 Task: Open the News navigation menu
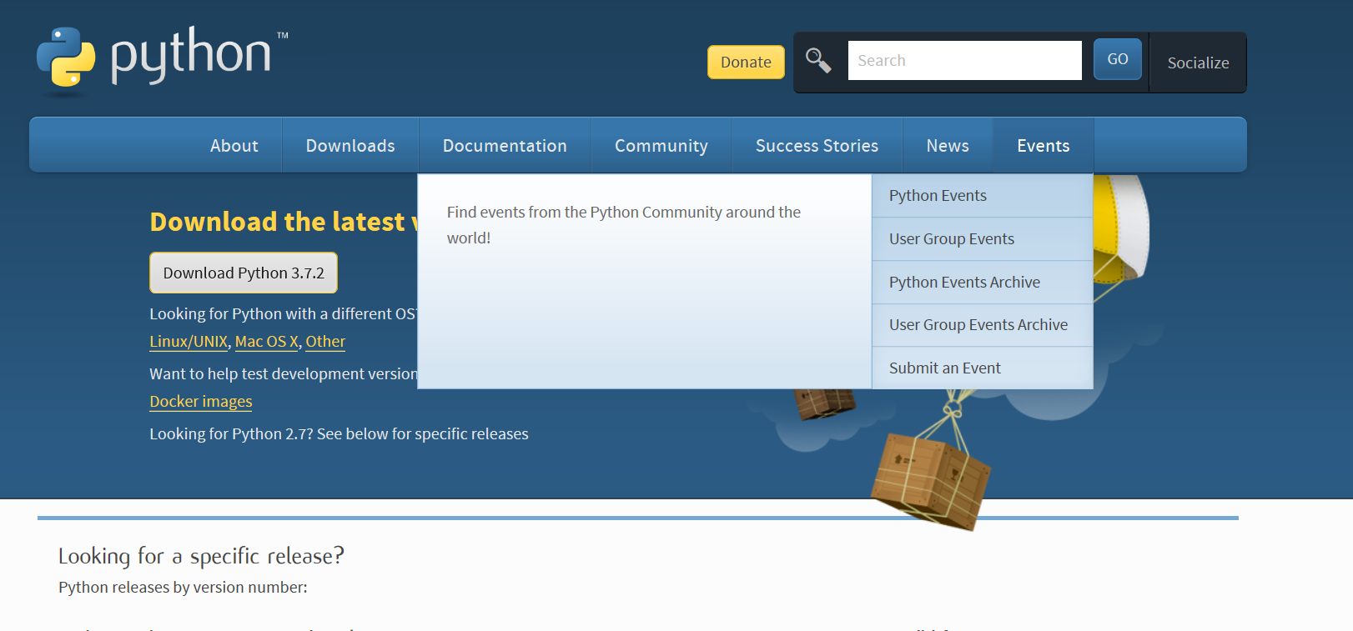(x=948, y=146)
